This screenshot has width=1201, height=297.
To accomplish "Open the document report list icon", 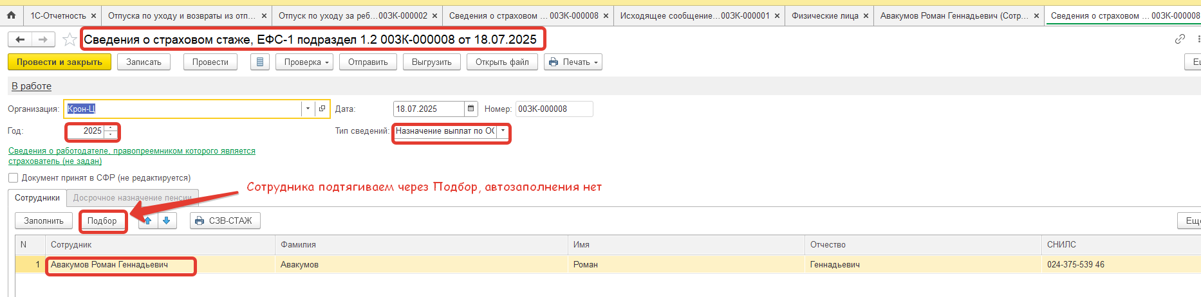I will [x=260, y=62].
